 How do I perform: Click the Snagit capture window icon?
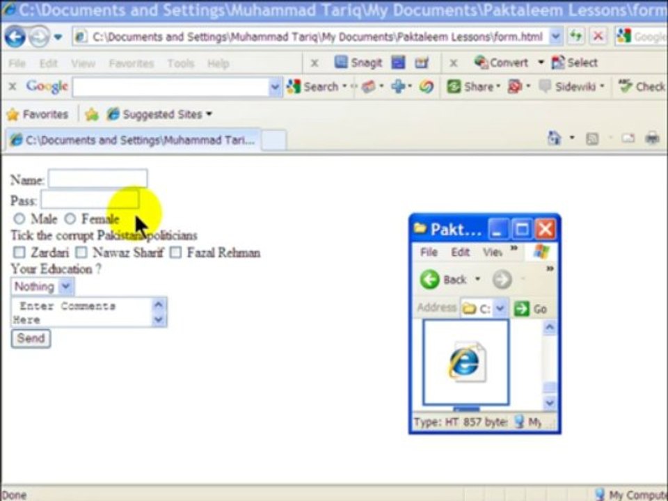398,63
